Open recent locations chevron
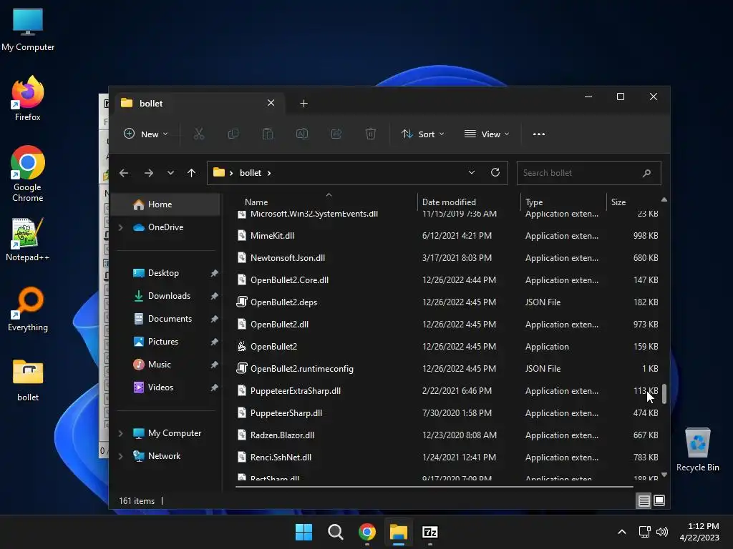This screenshot has height=549, width=733. pyautogui.click(x=170, y=173)
